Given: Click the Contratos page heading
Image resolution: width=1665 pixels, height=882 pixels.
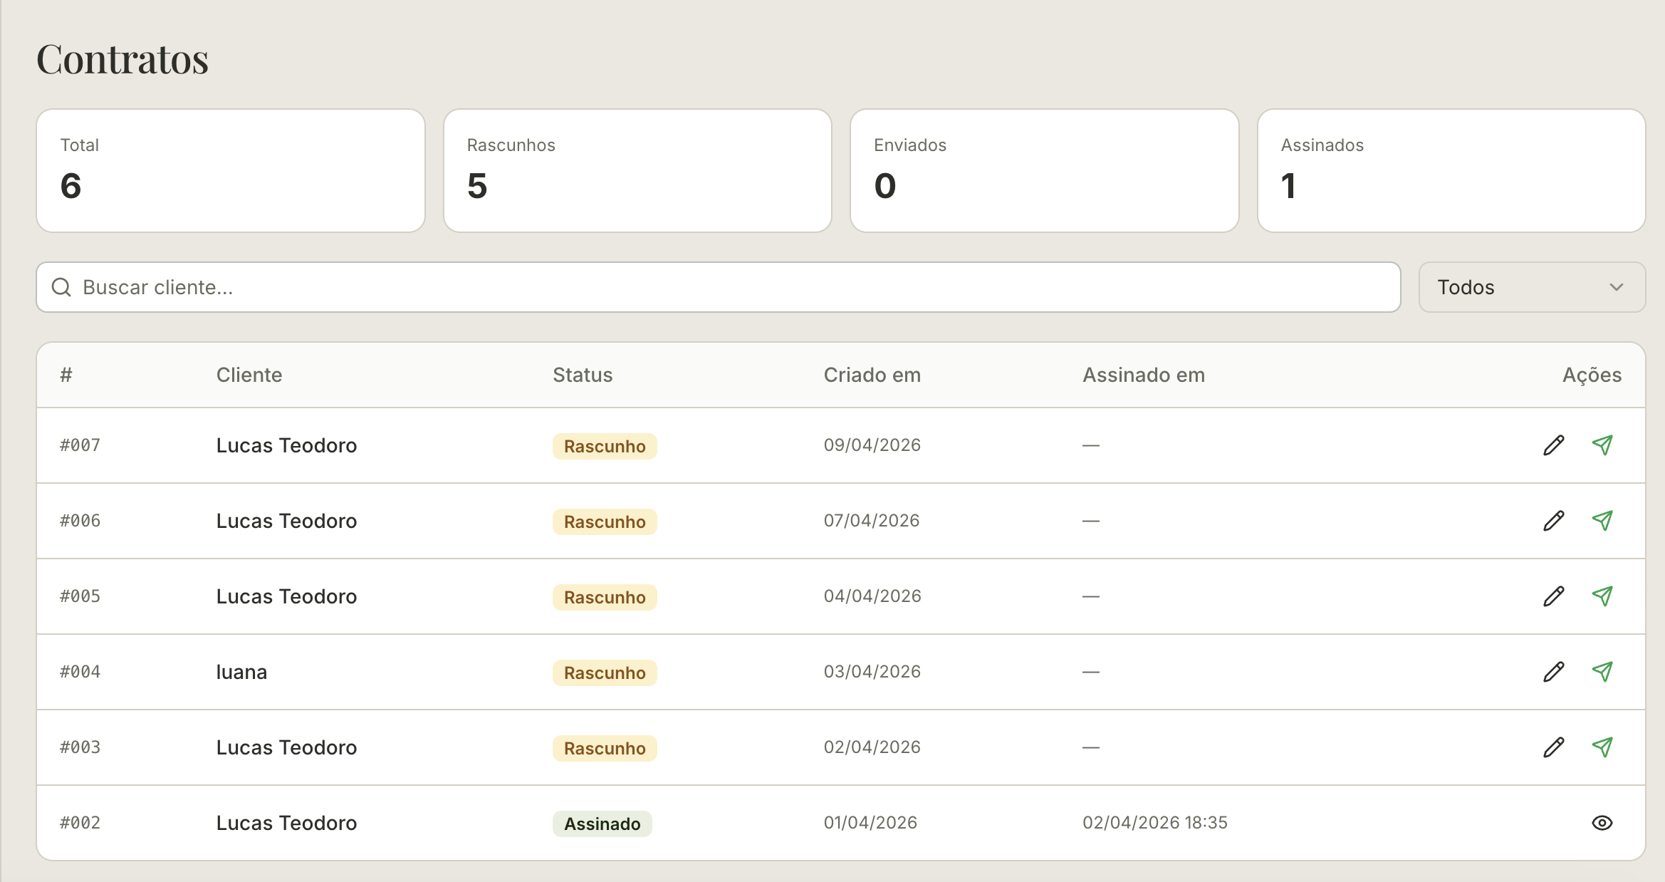Looking at the screenshot, I should 122,58.
